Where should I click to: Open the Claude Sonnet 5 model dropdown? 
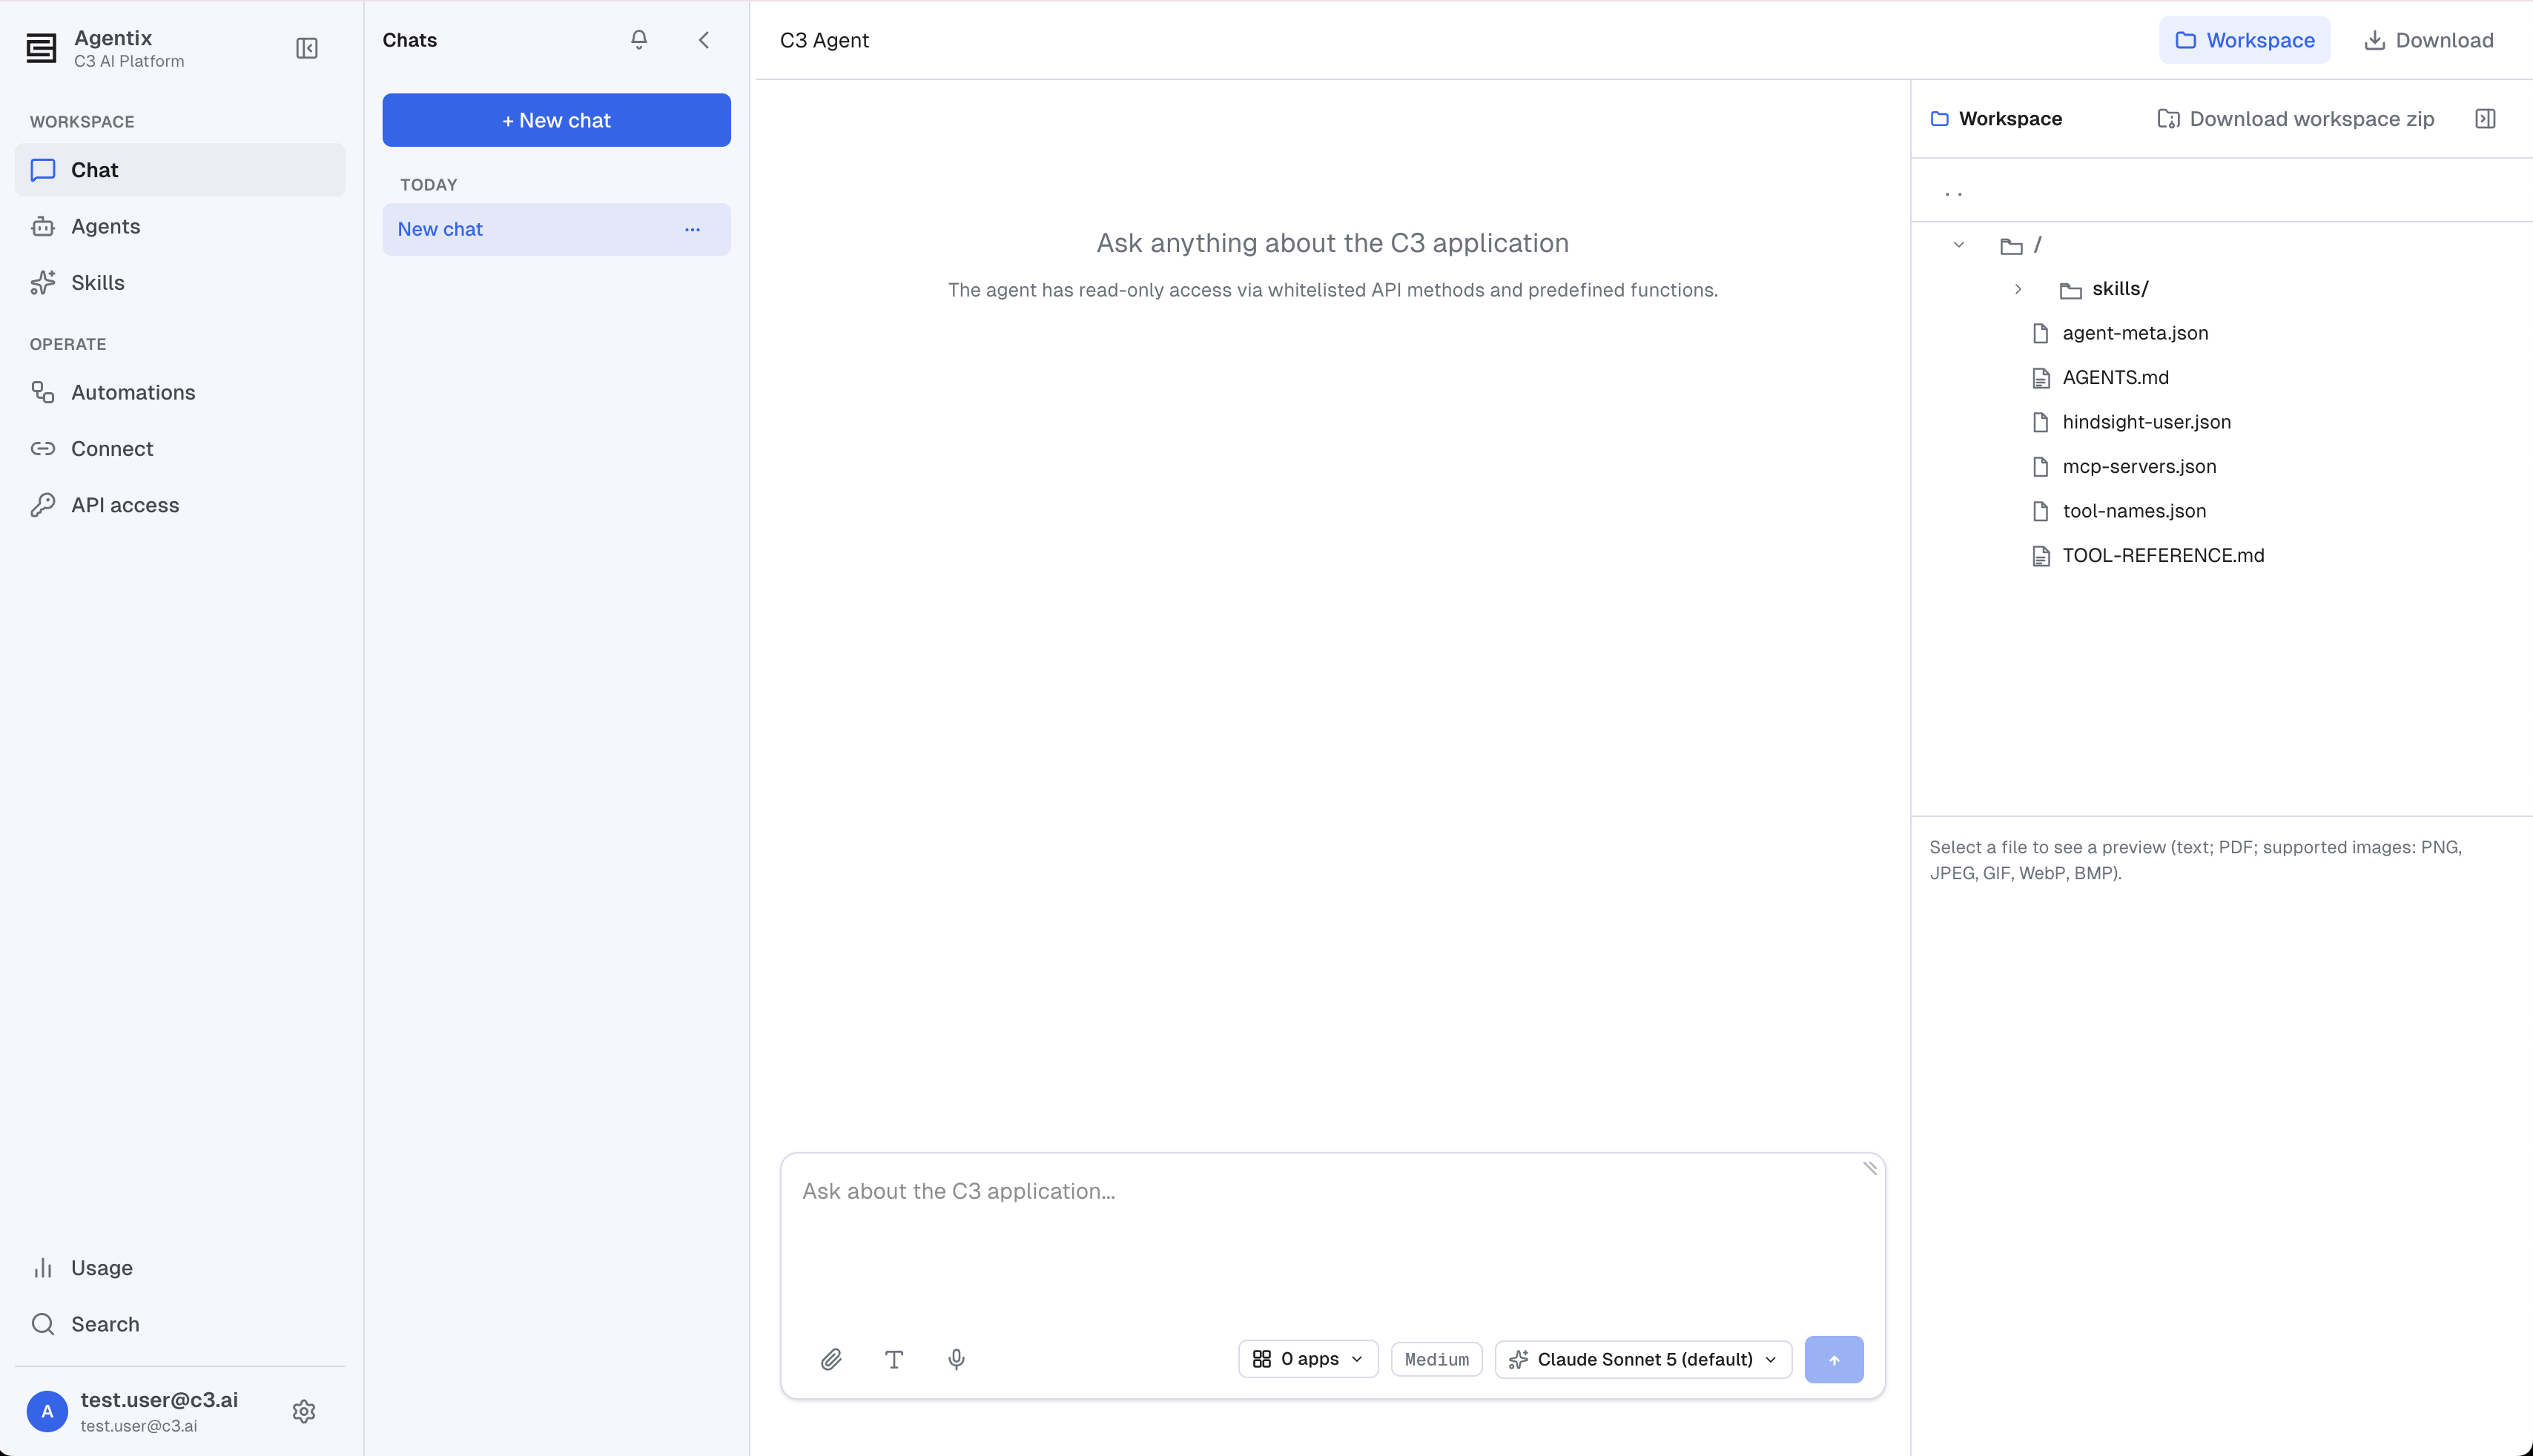[x=1643, y=1359]
